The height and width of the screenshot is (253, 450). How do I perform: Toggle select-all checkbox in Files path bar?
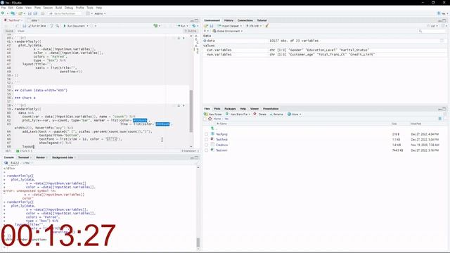[x=205, y=119]
